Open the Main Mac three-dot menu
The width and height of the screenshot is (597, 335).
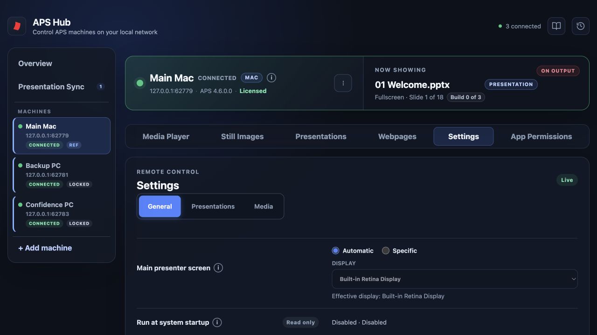pos(343,83)
